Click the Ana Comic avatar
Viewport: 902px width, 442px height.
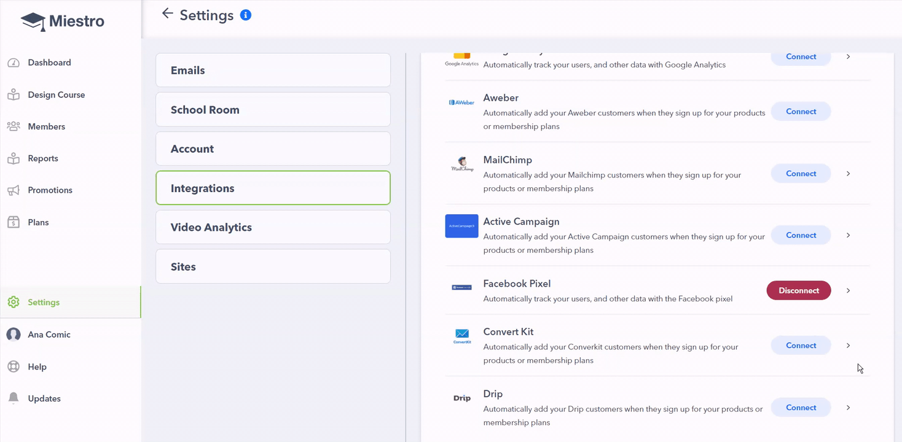coord(14,335)
